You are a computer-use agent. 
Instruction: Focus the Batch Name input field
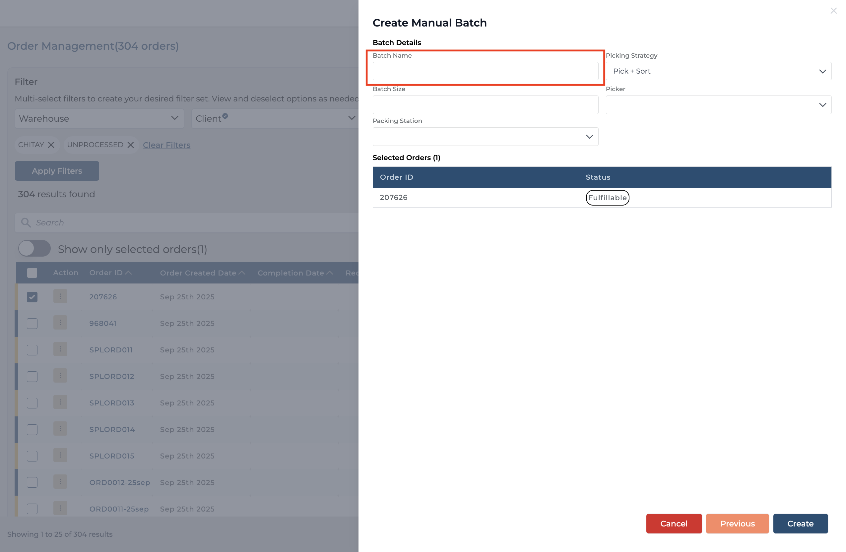[485, 71]
